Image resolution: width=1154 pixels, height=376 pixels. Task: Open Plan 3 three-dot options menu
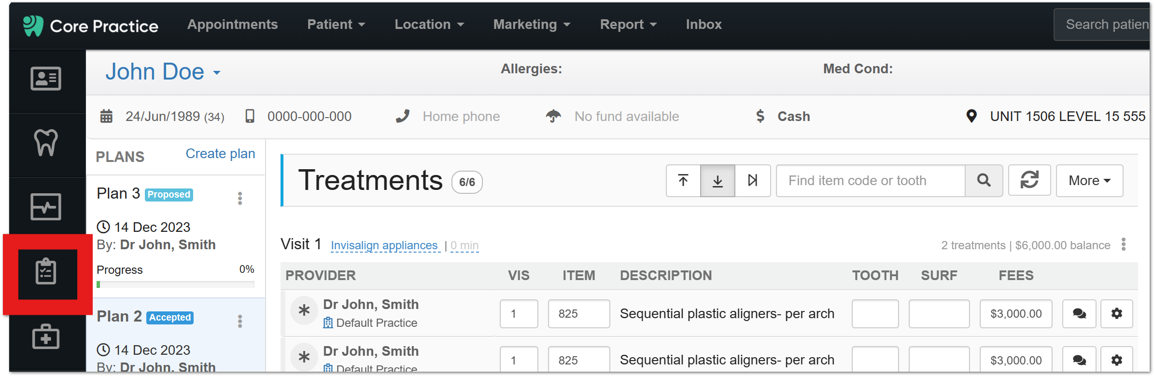tap(240, 198)
